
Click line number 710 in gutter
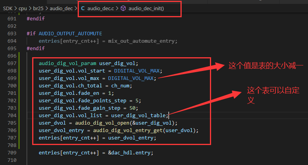[12, 160]
